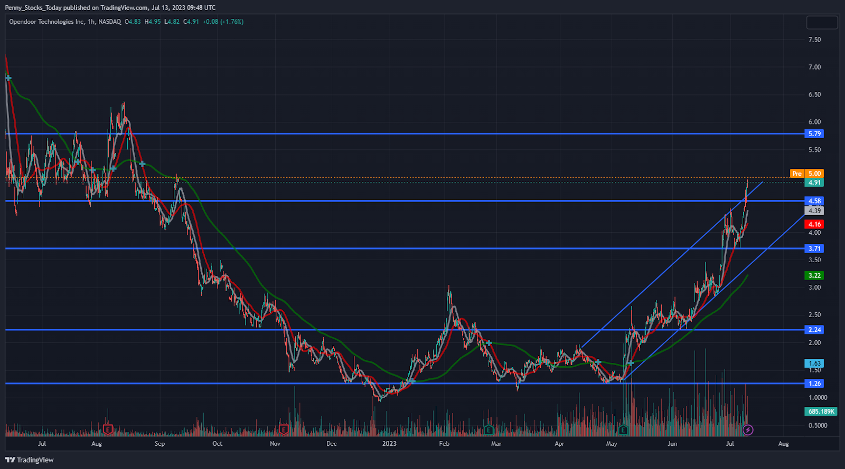
Task: Click the purple lightning bolt event icon
Action: (747, 430)
